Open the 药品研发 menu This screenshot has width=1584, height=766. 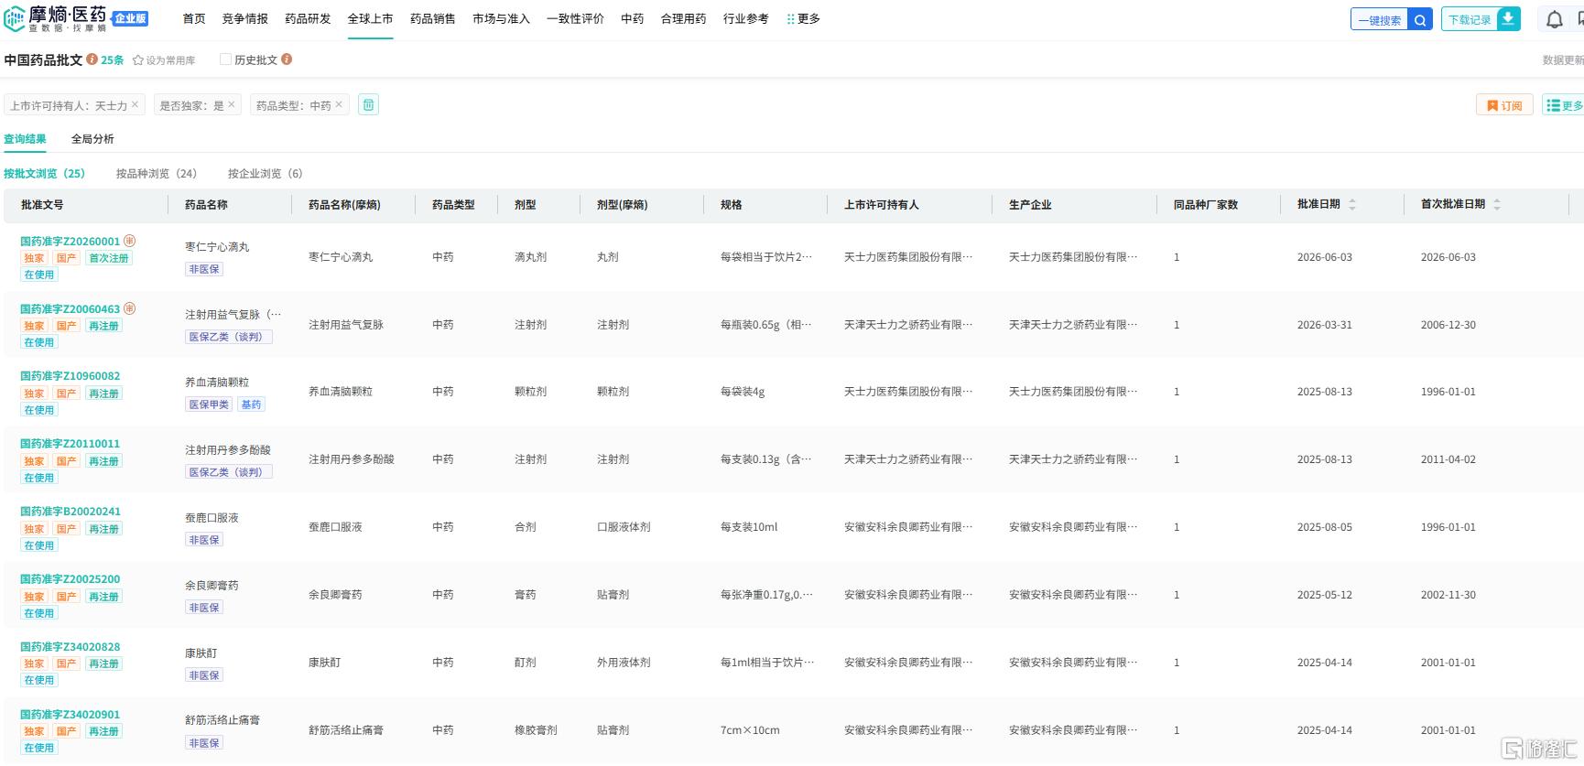(x=308, y=19)
